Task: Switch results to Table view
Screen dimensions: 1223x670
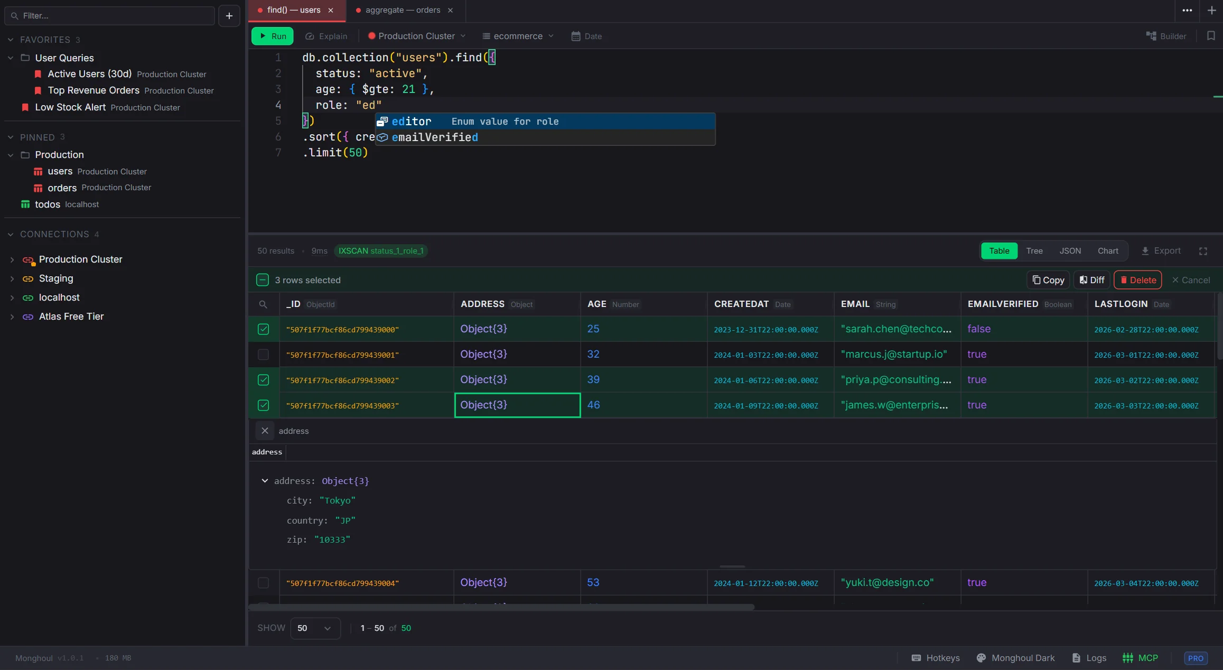Action: 999,251
